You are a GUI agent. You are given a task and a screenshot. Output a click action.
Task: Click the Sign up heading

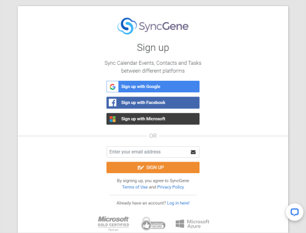click(x=153, y=48)
